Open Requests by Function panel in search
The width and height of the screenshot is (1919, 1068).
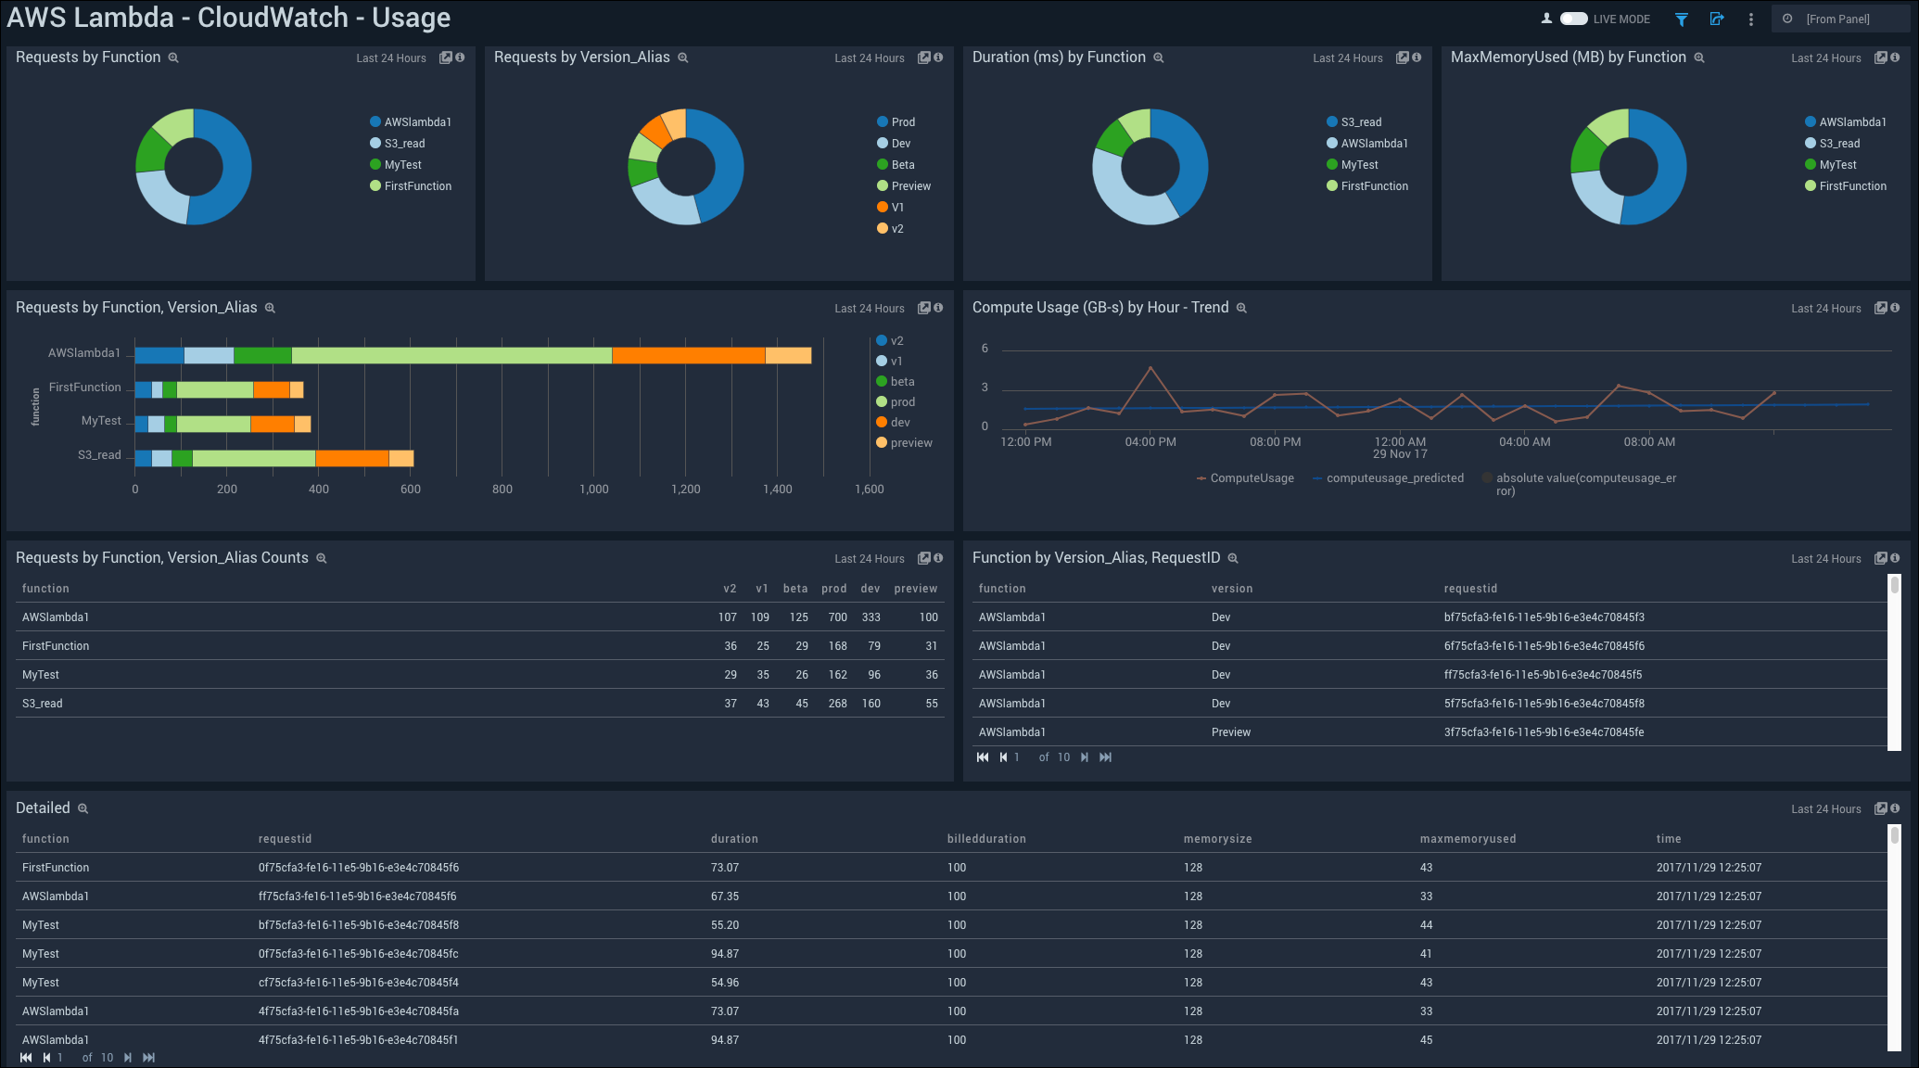[172, 57]
